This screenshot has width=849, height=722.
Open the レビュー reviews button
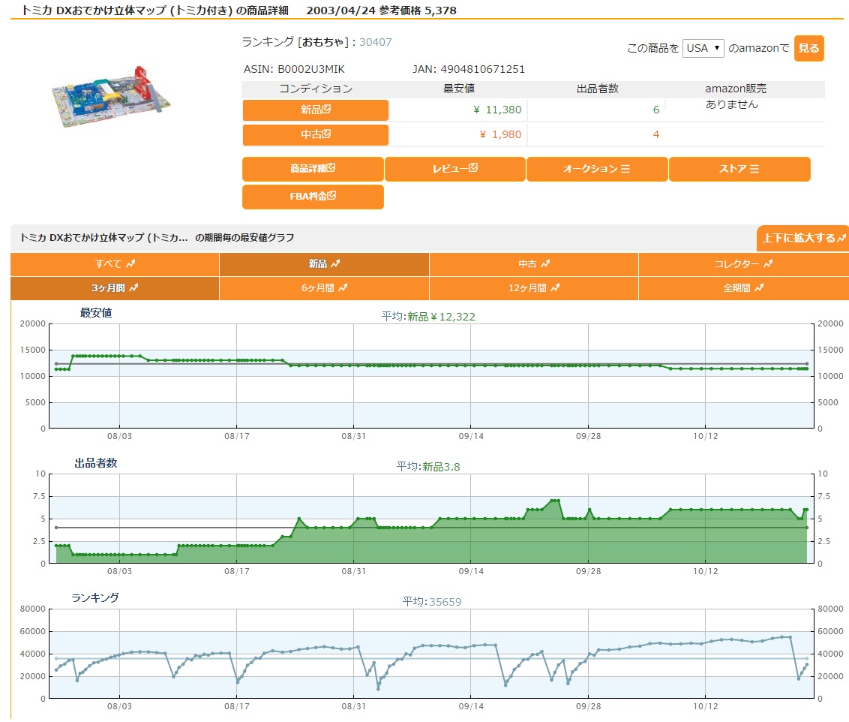[x=454, y=169]
